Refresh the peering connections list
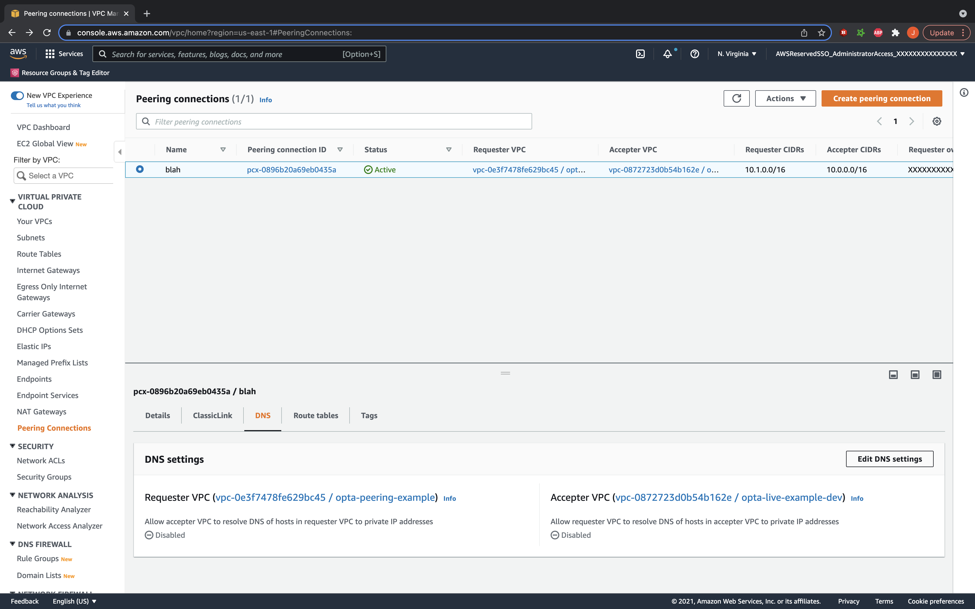 tap(736, 99)
